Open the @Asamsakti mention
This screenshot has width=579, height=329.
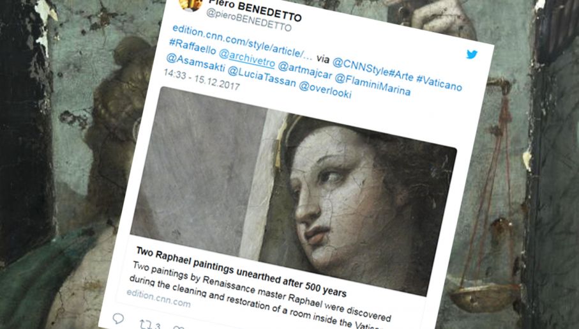(195, 63)
